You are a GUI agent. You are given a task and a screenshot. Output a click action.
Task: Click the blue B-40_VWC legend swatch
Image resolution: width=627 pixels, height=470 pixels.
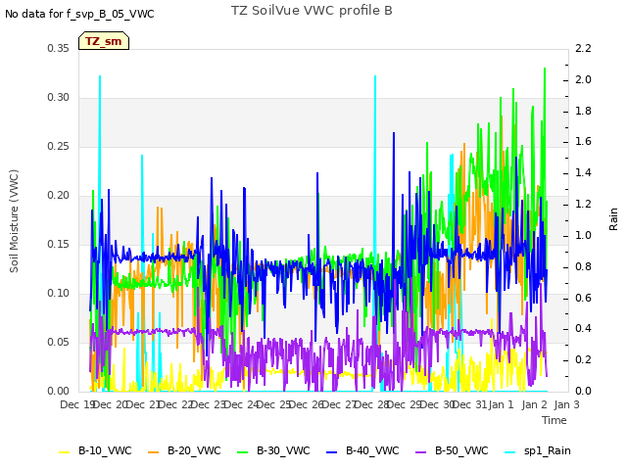click(332, 452)
